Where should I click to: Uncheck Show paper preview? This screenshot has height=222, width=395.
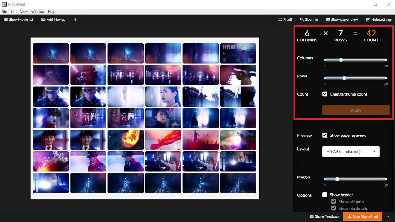tap(325, 135)
